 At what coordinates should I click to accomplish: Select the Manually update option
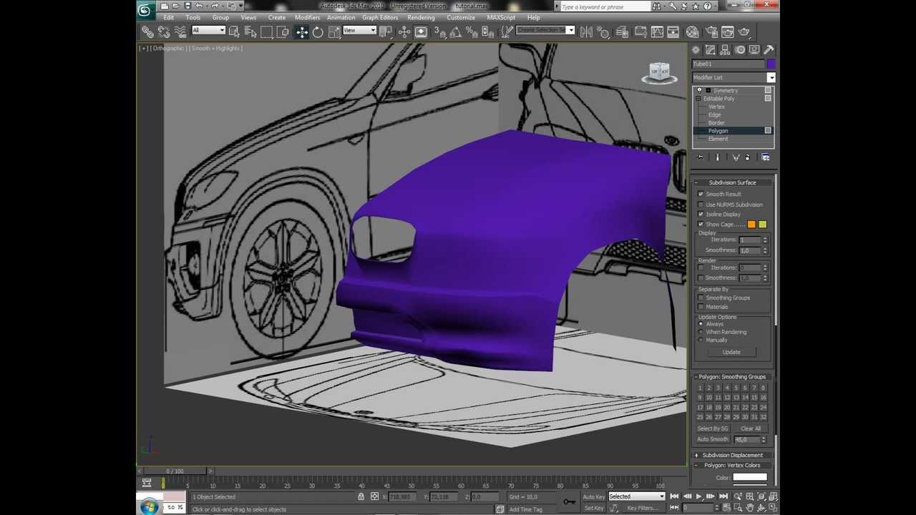[701, 340]
